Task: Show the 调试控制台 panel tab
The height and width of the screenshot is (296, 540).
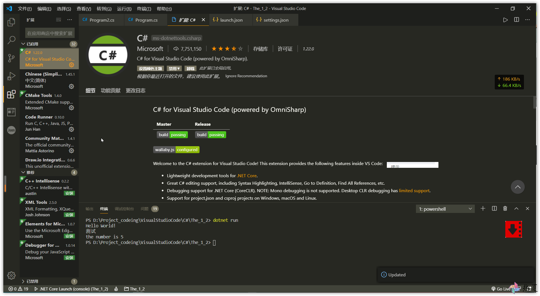Action: point(124,209)
